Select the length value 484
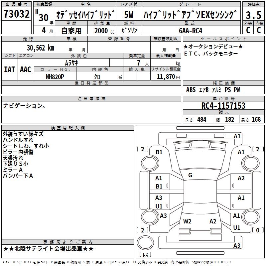Image resolution: width=266 pixels, height=266 pixels. click(x=202, y=119)
